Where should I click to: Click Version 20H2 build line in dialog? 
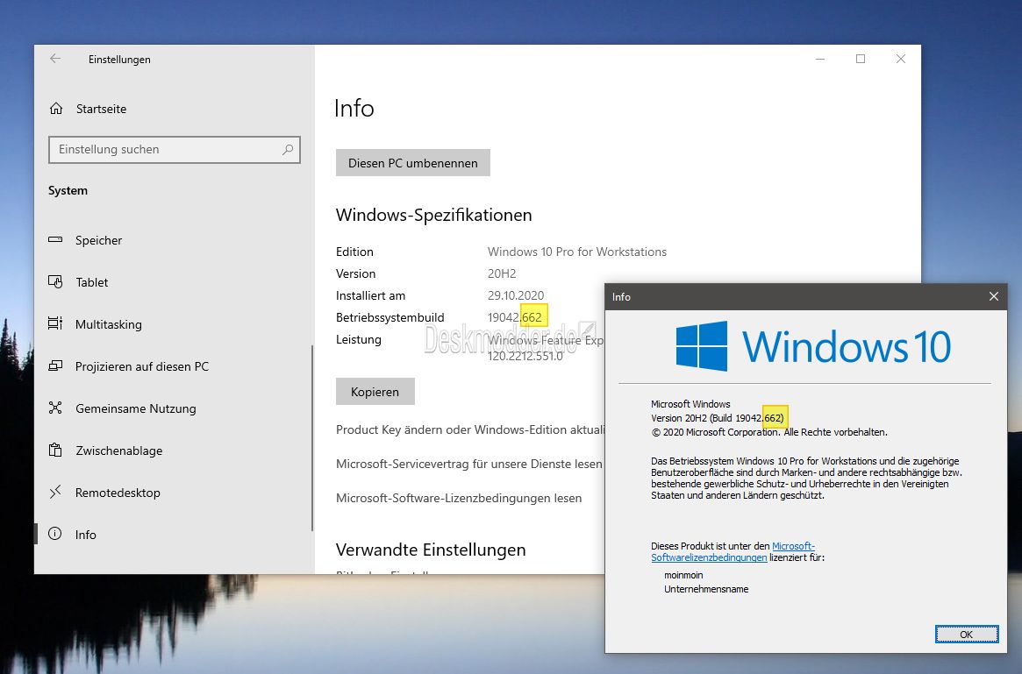717,418
